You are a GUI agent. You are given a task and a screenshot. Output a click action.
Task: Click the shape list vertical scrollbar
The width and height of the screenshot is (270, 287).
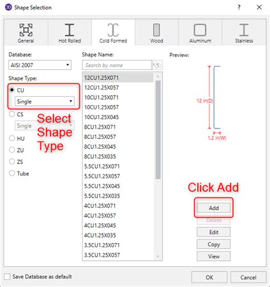pyautogui.click(x=158, y=130)
